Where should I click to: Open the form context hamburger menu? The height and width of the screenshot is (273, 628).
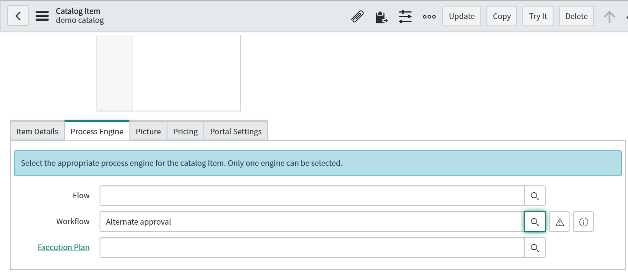[x=42, y=16]
